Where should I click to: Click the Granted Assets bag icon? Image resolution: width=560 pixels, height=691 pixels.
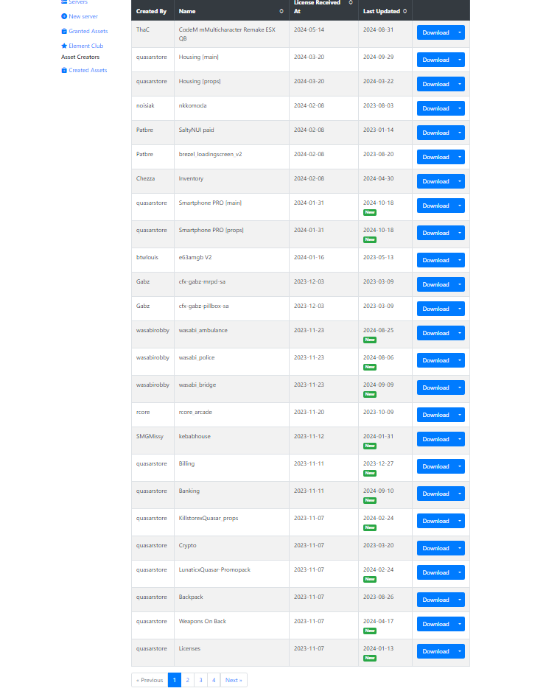click(x=64, y=31)
